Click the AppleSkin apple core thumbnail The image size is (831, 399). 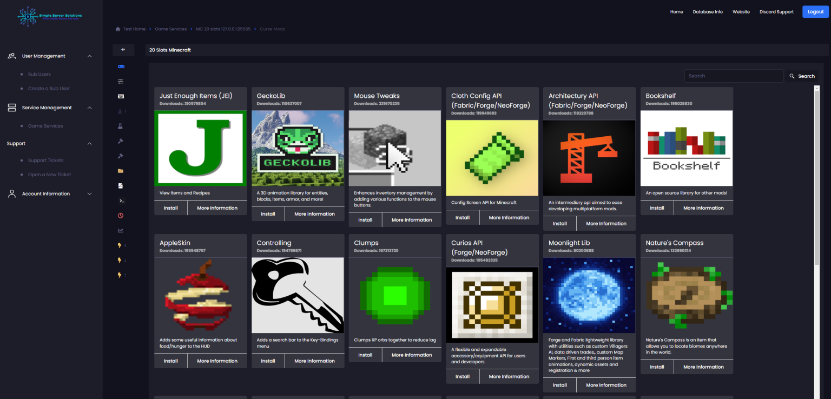click(201, 295)
